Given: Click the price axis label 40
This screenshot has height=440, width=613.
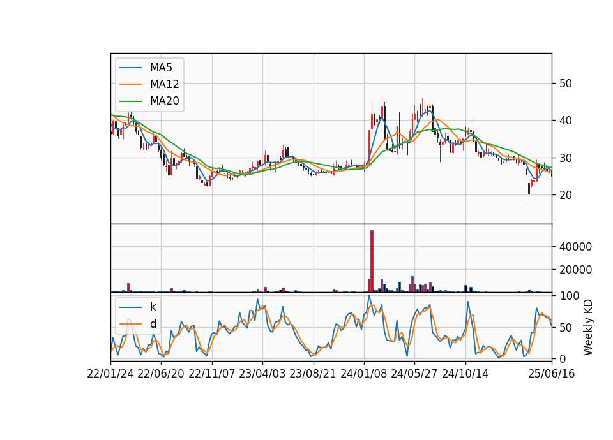Looking at the screenshot, I should [566, 121].
